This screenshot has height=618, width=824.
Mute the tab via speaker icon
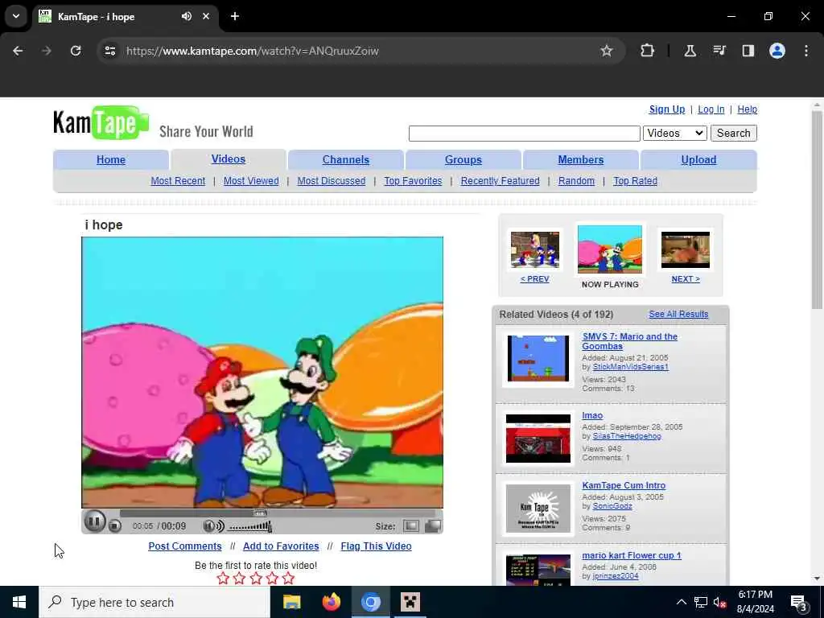187,16
